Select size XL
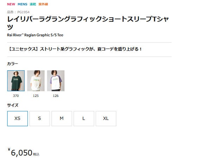 point(106,119)
